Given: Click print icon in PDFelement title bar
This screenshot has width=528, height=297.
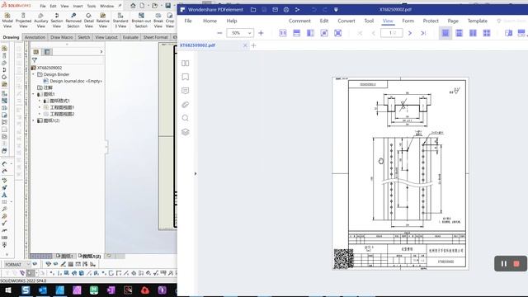Looking at the screenshot, I should (x=286, y=10).
